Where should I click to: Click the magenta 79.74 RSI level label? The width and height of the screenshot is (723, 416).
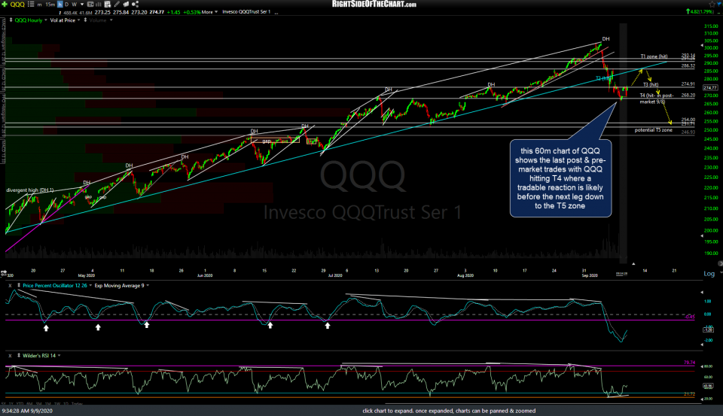pos(689,363)
